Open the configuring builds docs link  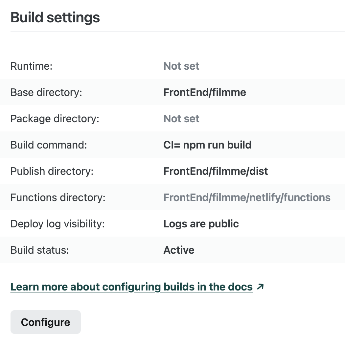pyautogui.click(x=131, y=287)
